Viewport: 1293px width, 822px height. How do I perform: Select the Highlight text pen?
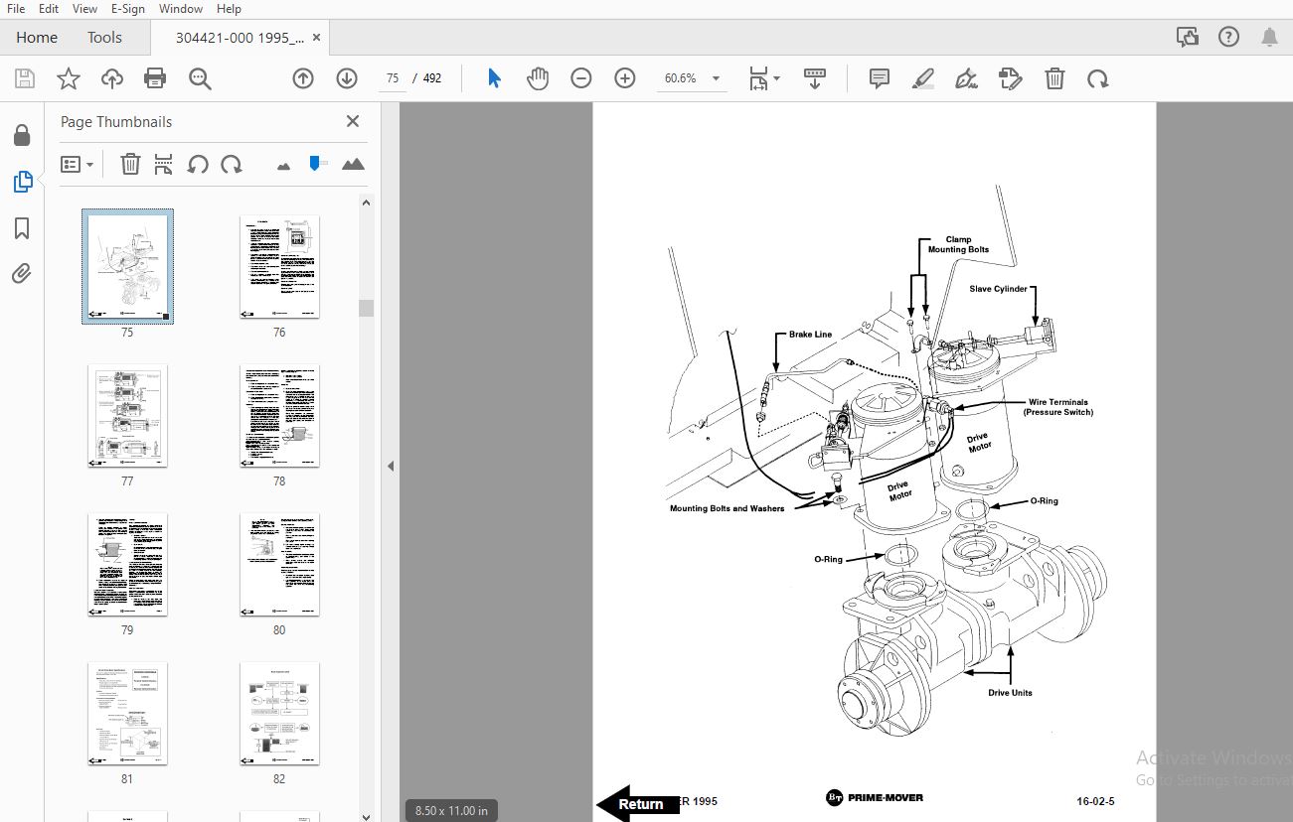pyautogui.click(x=923, y=78)
